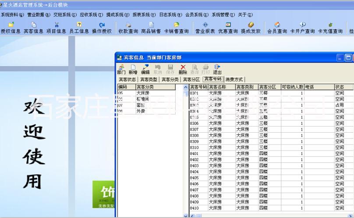Click the 查询 icon in 宾客信息 window
Viewport: 354px width, 218px height.
coord(195,70)
